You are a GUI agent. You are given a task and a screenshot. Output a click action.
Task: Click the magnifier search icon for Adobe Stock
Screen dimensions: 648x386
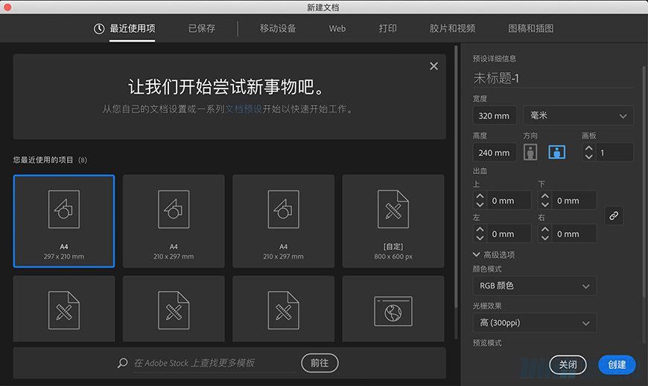(122, 363)
